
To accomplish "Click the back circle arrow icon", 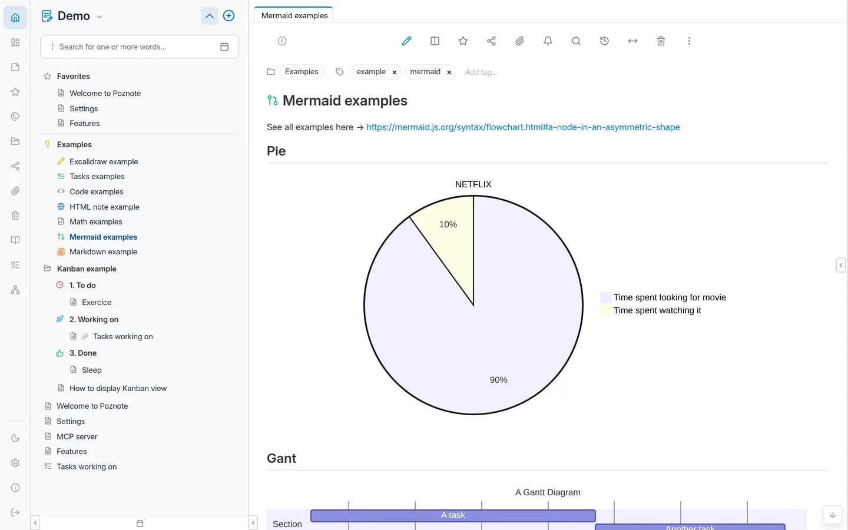I will point(282,41).
